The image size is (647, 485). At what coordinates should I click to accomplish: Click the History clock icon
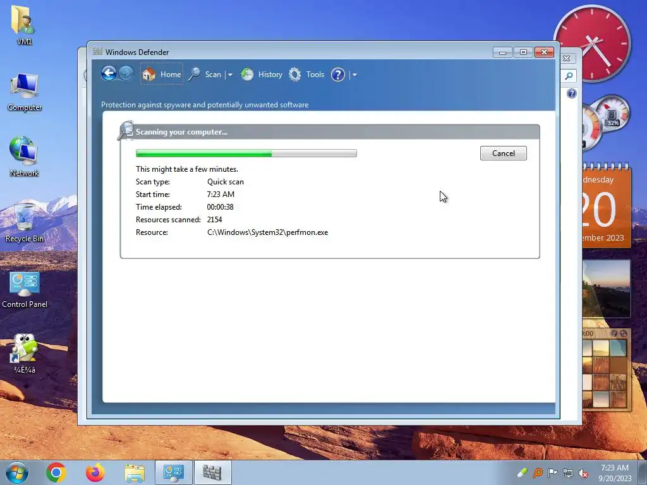247,75
